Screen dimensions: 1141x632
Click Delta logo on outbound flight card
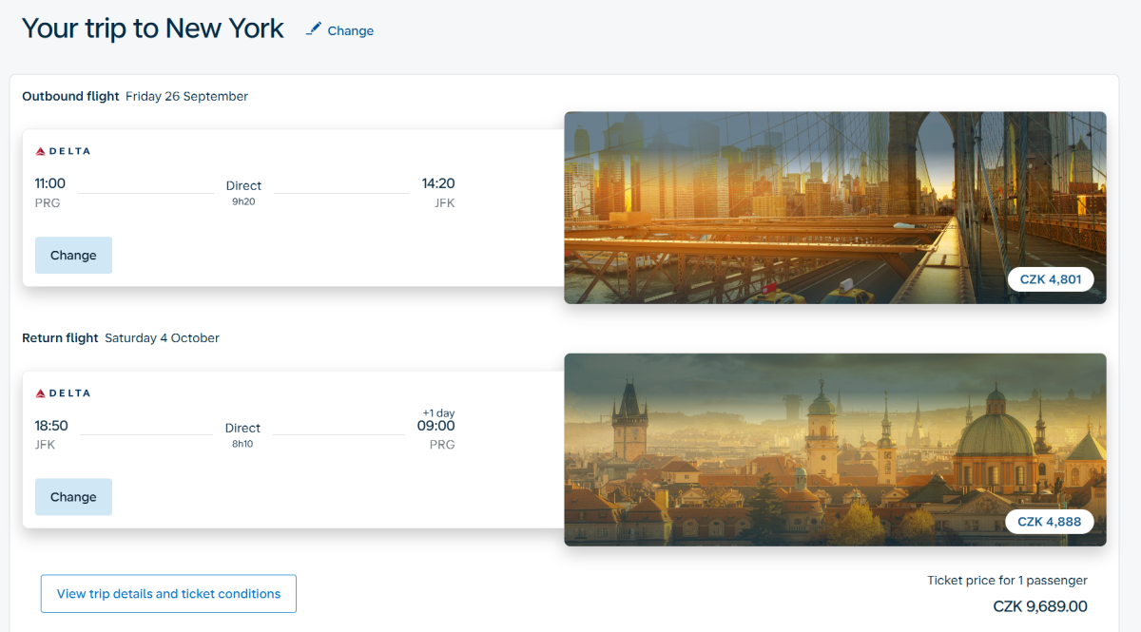[x=63, y=151]
